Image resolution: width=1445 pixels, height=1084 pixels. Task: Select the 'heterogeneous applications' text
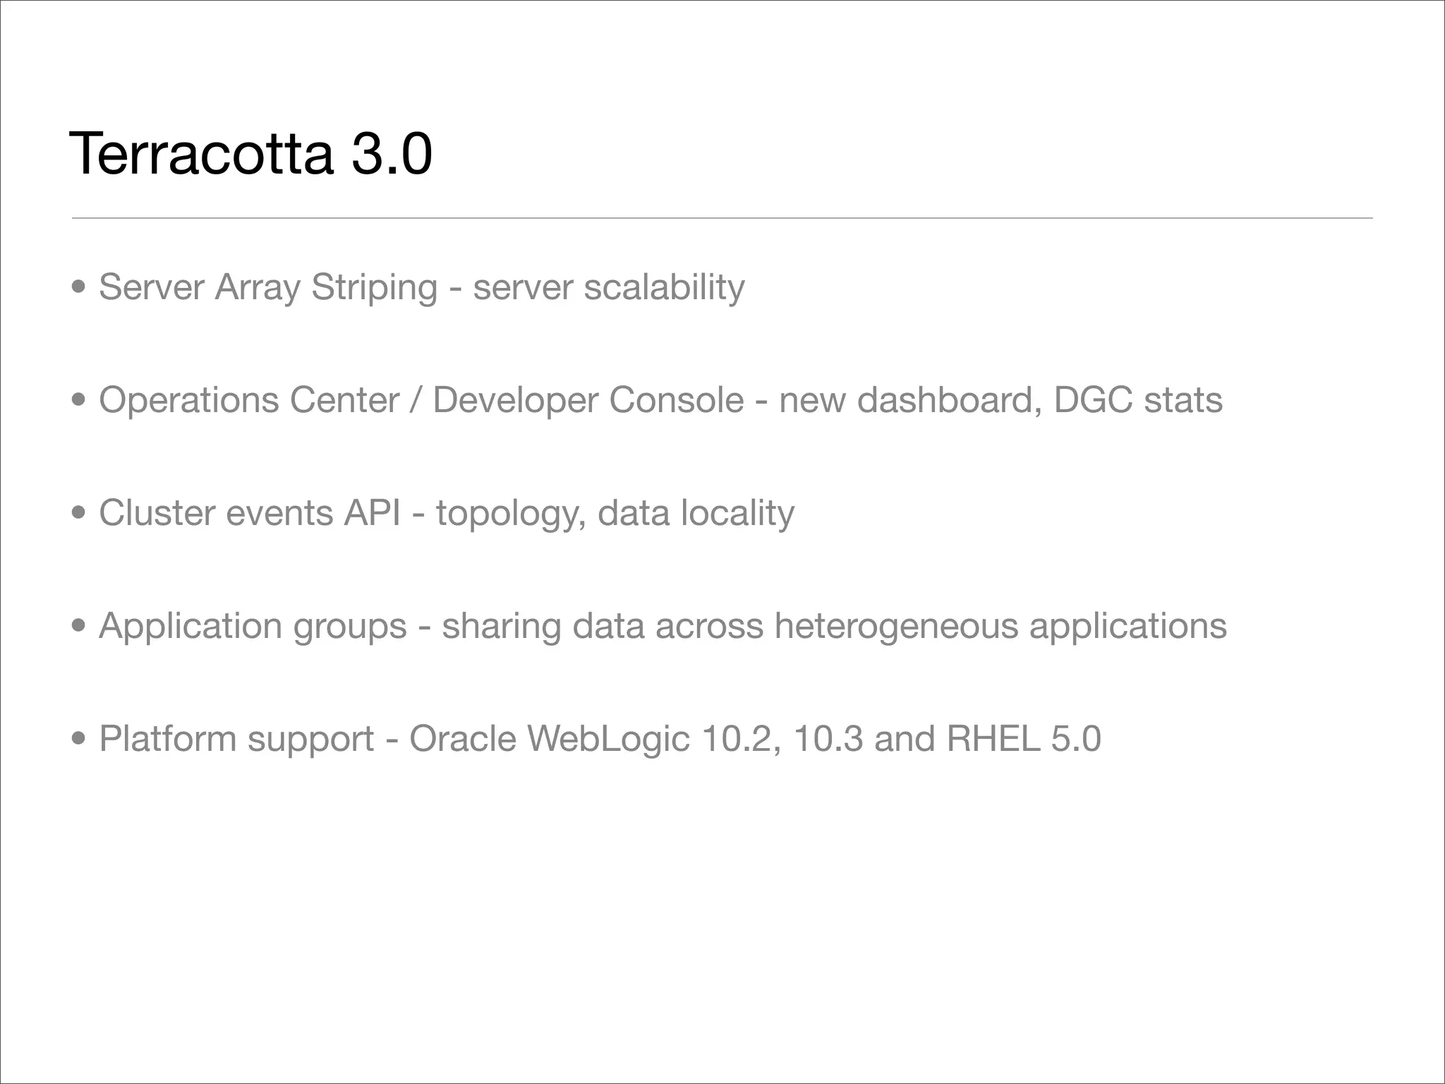pyautogui.click(x=1000, y=626)
